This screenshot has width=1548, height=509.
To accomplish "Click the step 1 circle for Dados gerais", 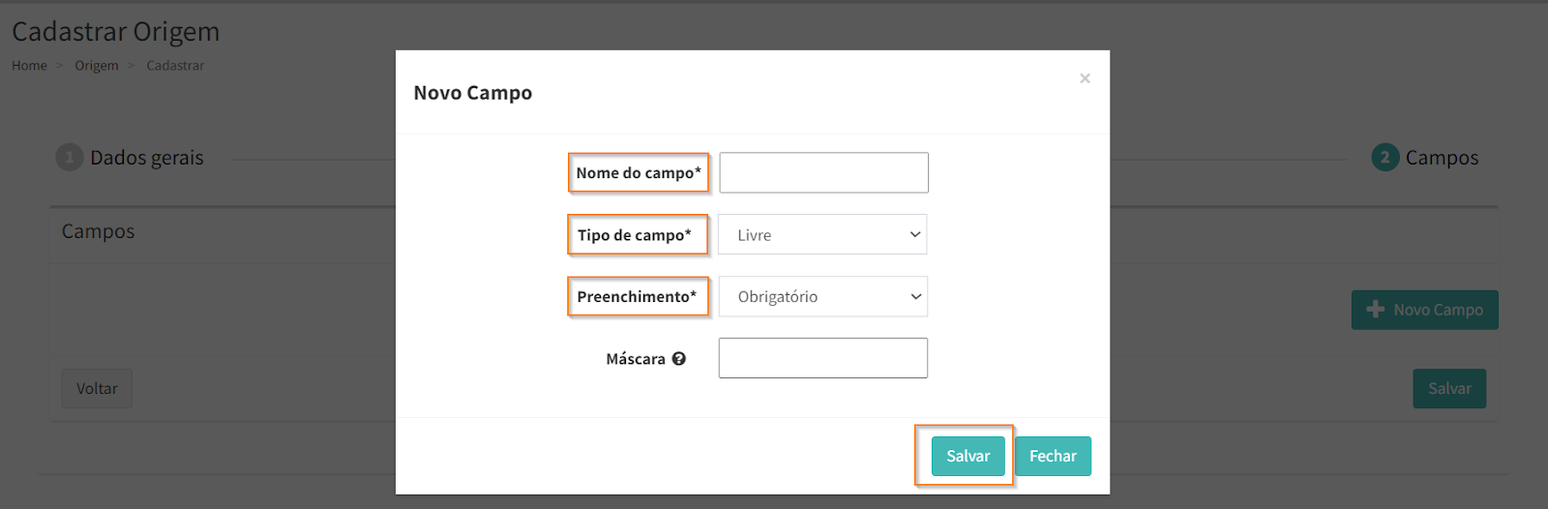I will click(69, 157).
